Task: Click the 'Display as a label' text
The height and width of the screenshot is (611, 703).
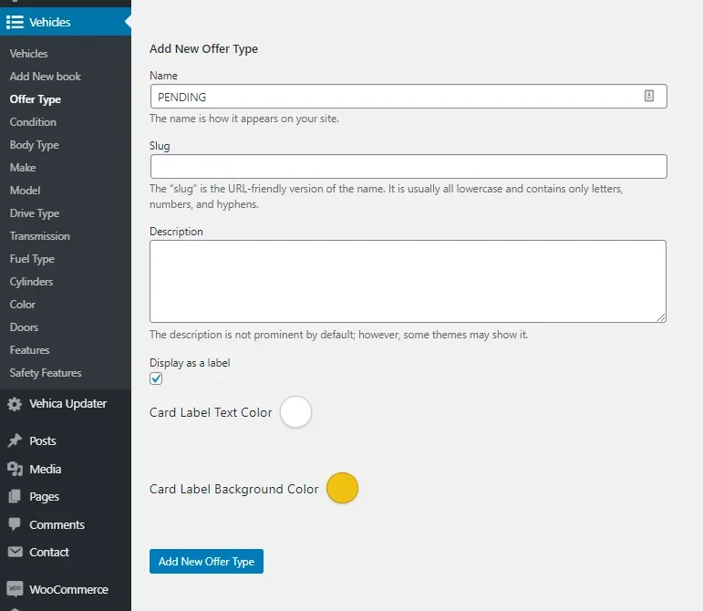Action: [190, 363]
